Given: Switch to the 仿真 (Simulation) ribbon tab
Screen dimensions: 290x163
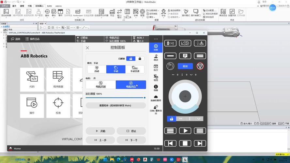Looking at the screenshot, I should pos(30,6).
